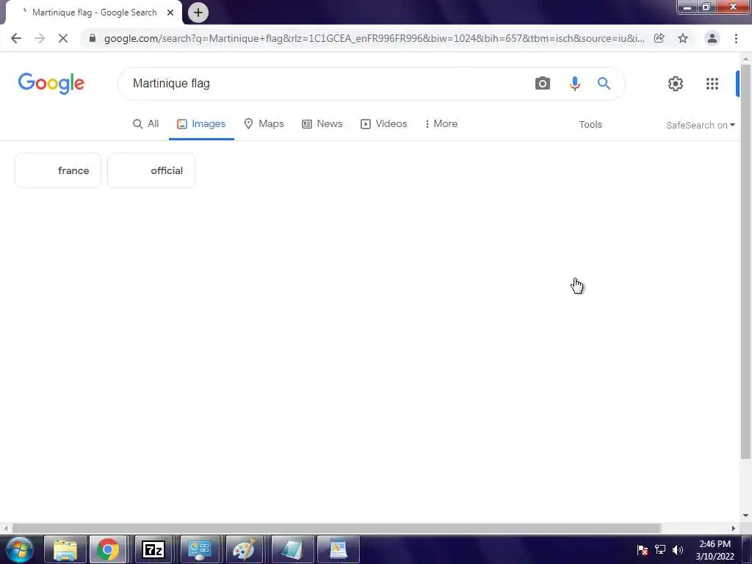The image size is (752, 564).
Task: Open Windows Explorer from the taskbar
Action: [65, 549]
